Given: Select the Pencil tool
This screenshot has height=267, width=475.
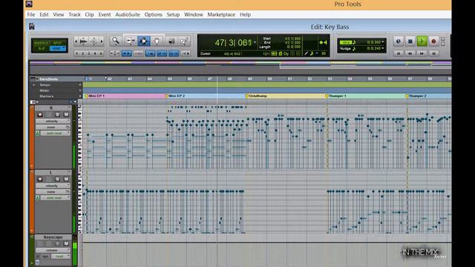Looking at the screenshot, I should point(184,41).
